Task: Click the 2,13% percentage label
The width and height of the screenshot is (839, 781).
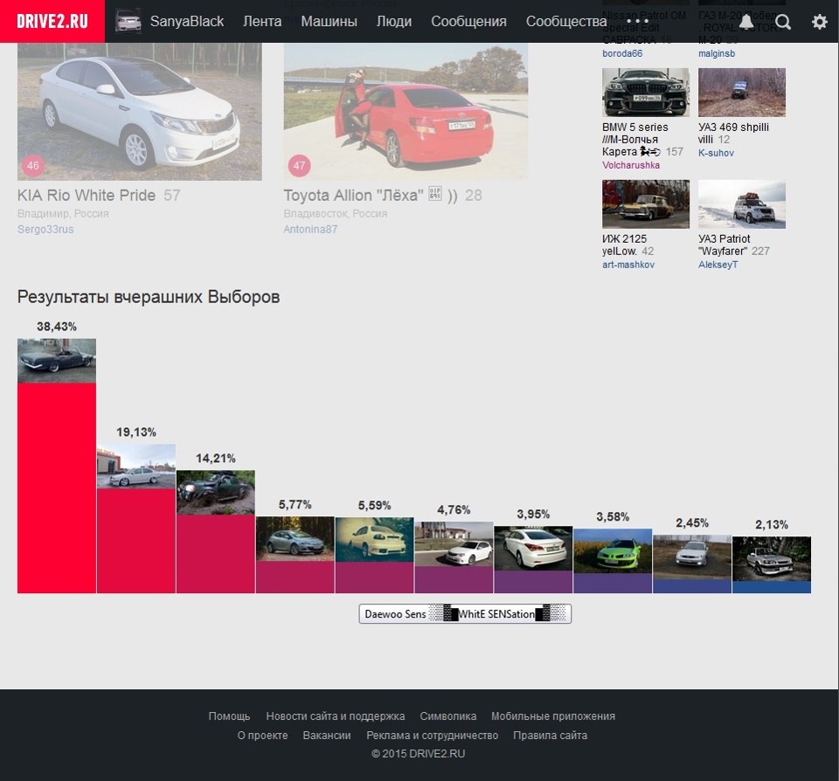Action: click(x=772, y=525)
